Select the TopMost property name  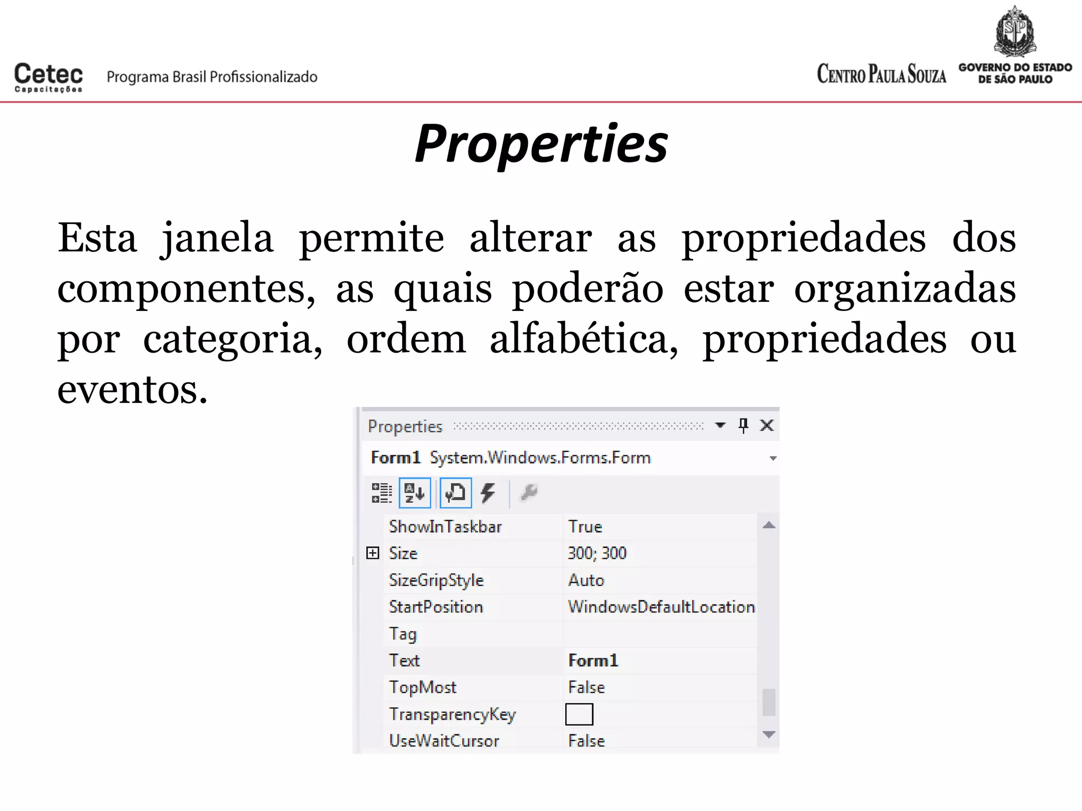[x=423, y=687]
